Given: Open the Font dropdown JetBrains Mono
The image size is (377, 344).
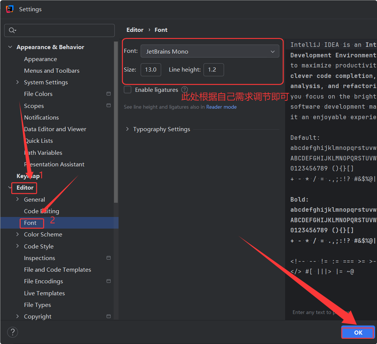Looking at the screenshot, I should [210, 51].
